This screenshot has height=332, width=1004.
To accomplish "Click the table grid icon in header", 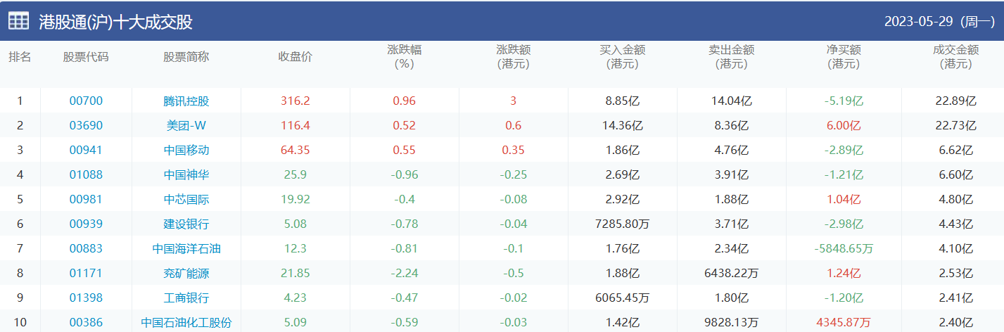I will (19, 21).
